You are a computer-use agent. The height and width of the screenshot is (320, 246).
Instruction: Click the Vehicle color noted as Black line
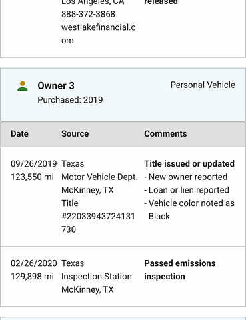click(189, 210)
